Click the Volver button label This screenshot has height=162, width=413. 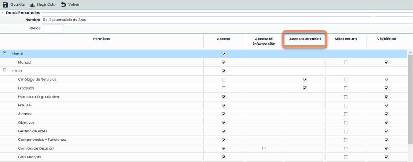tap(74, 4)
